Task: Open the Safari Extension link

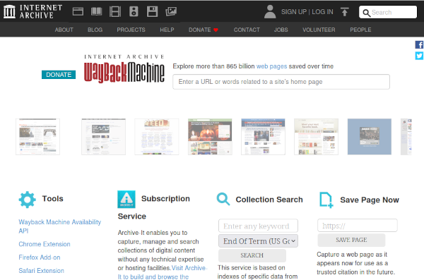Action: [42, 271]
